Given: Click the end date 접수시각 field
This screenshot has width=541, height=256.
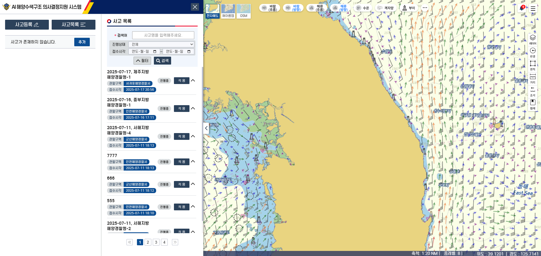Looking at the screenshot, I should coord(178,51).
